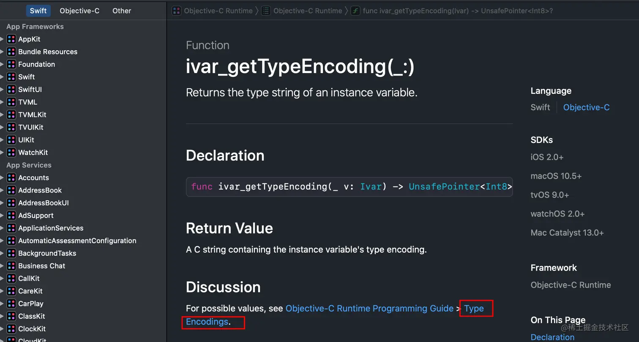Open the Type Encodings link
This screenshot has height=342, width=639.
pos(474,309)
